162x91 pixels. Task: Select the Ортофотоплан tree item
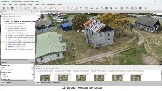(x=20, y=49)
